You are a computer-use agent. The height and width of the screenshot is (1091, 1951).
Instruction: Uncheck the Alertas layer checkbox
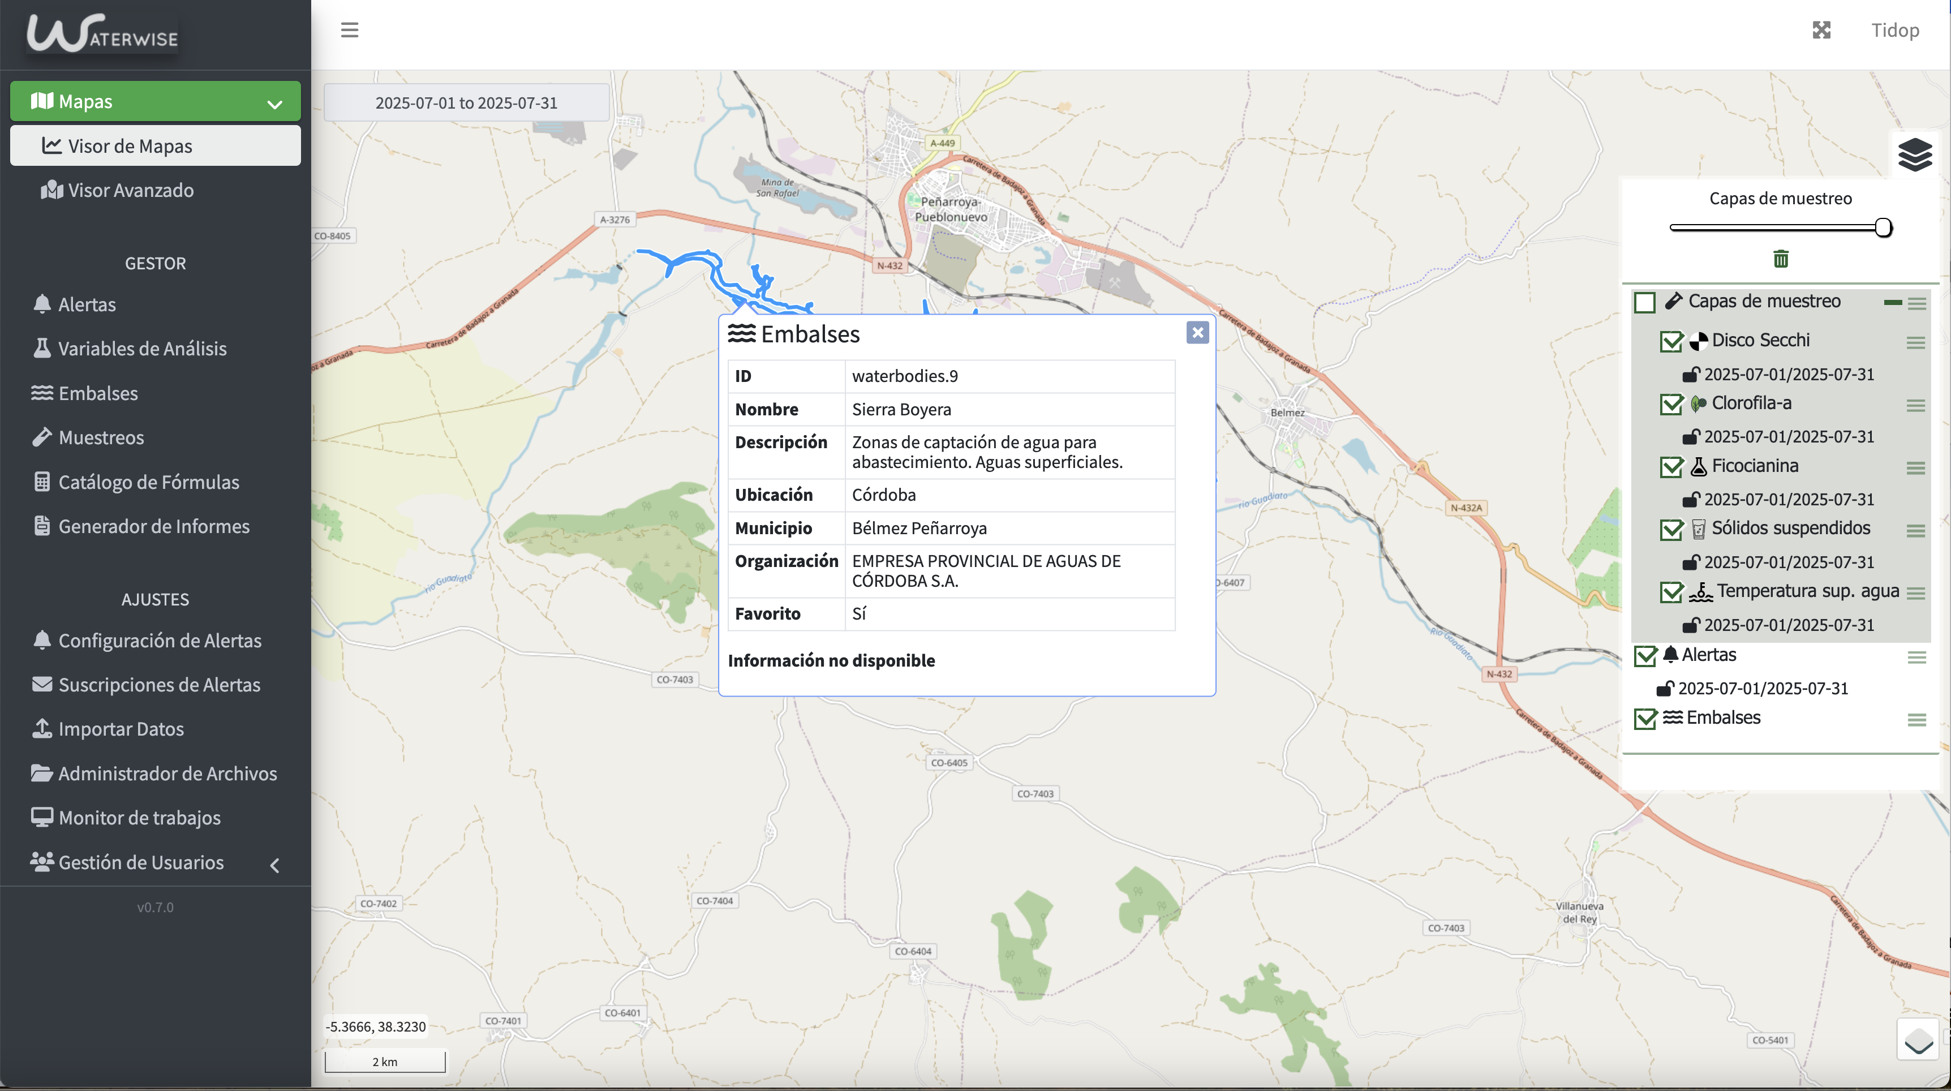click(x=1645, y=656)
